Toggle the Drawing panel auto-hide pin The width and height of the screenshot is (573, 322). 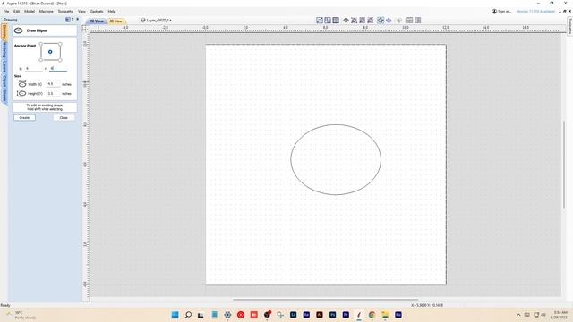click(78, 20)
